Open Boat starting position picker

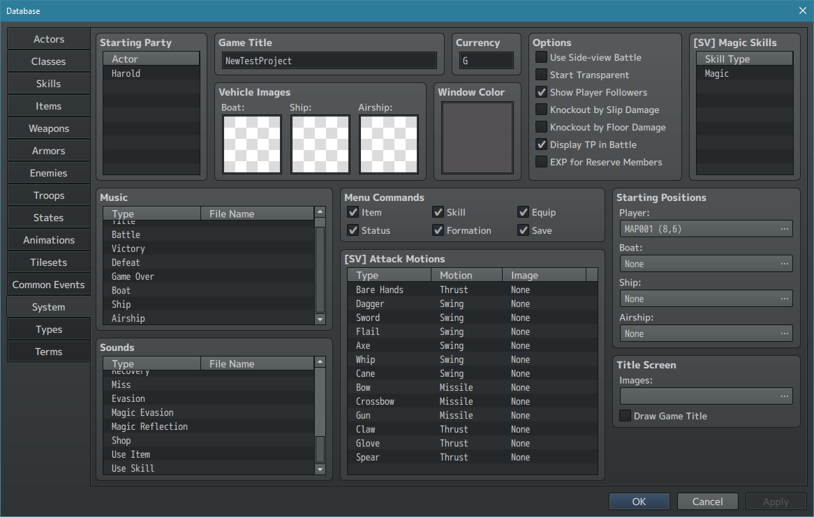click(706, 264)
